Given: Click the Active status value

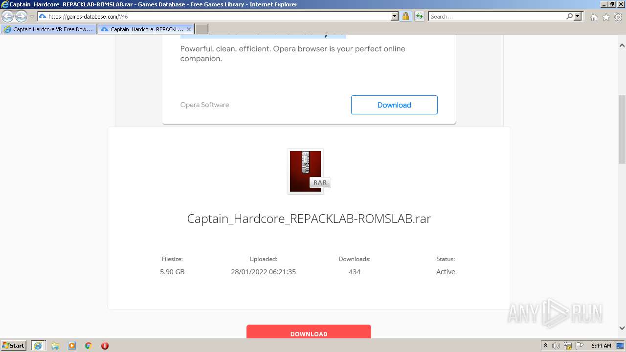Looking at the screenshot, I should click(446, 272).
